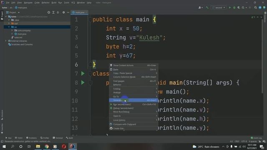
Task: Open the Project view dropdown
Action: (x=13, y=12)
